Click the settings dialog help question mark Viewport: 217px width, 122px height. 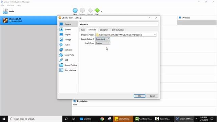tap(149, 18)
